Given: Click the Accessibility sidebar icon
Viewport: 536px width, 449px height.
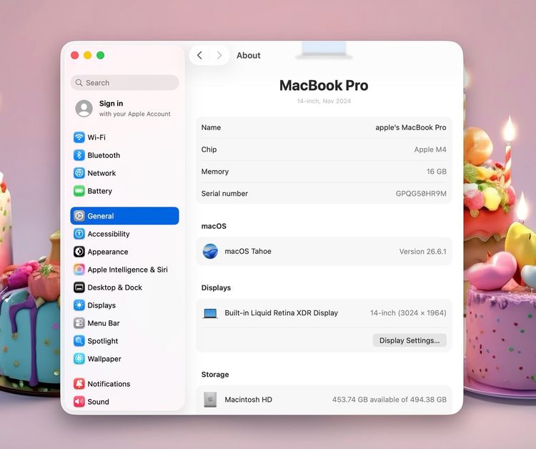Looking at the screenshot, I should tap(79, 234).
